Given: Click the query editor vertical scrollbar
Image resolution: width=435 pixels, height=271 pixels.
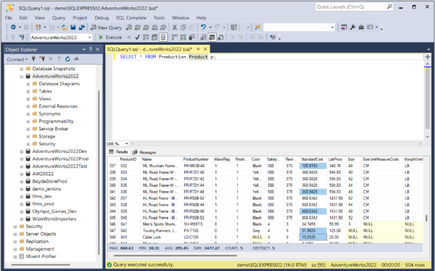Looking at the screenshot, I should coord(427,97).
